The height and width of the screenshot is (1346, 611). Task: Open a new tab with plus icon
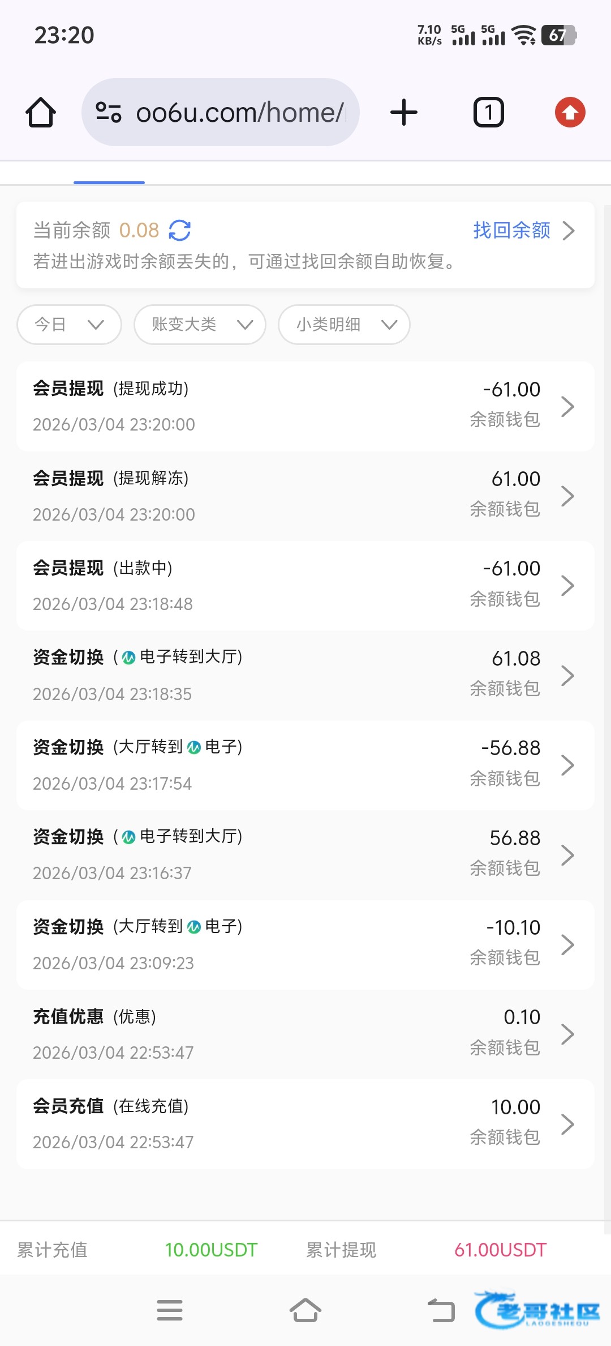404,112
